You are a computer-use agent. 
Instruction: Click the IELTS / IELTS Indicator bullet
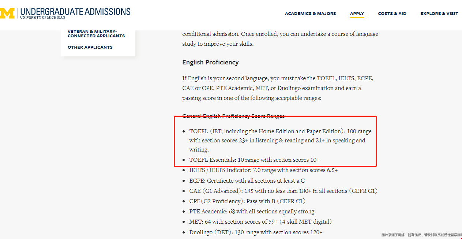[263, 170]
